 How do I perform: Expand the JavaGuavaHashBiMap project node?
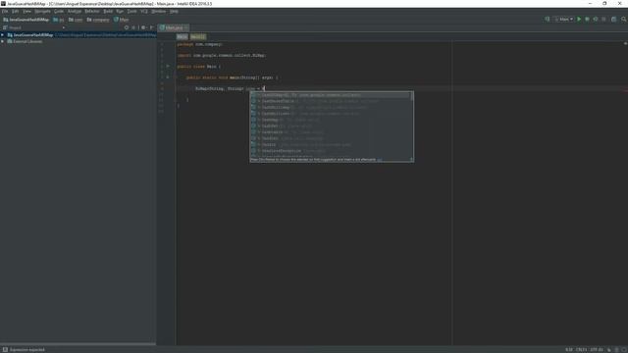pyautogui.click(x=3, y=35)
